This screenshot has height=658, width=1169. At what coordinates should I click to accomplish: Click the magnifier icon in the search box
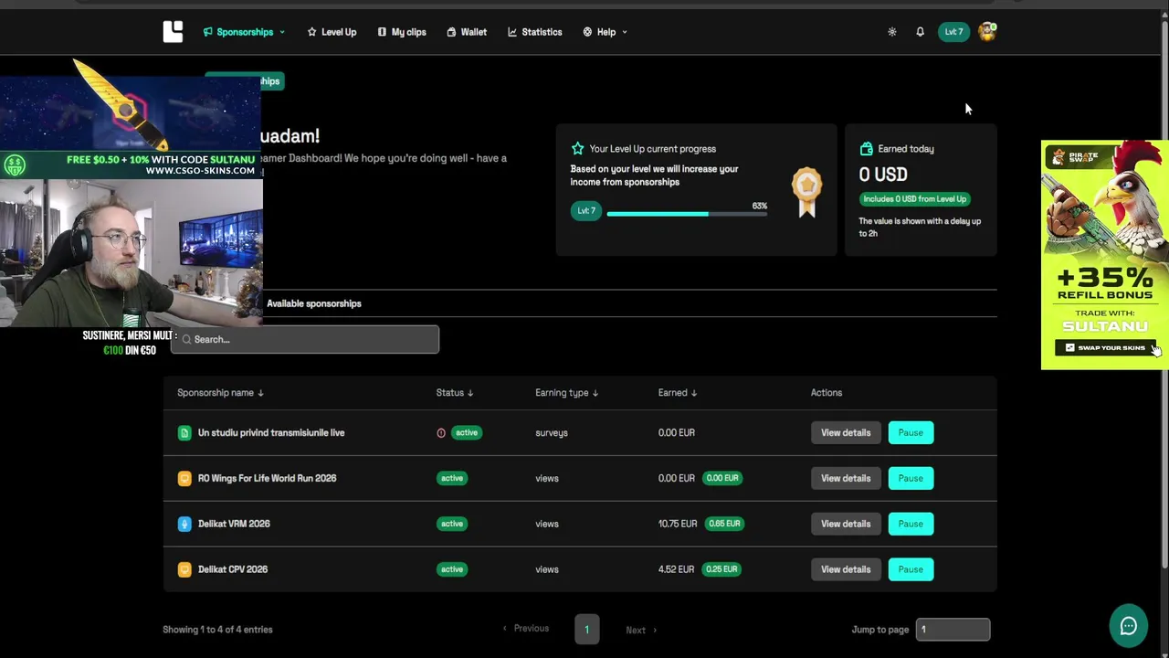(x=186, y=339)
